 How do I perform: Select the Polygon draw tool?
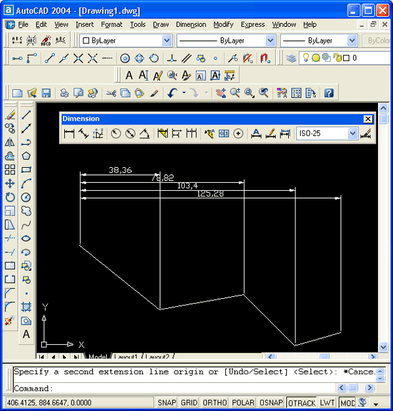(x=26, y=155)
